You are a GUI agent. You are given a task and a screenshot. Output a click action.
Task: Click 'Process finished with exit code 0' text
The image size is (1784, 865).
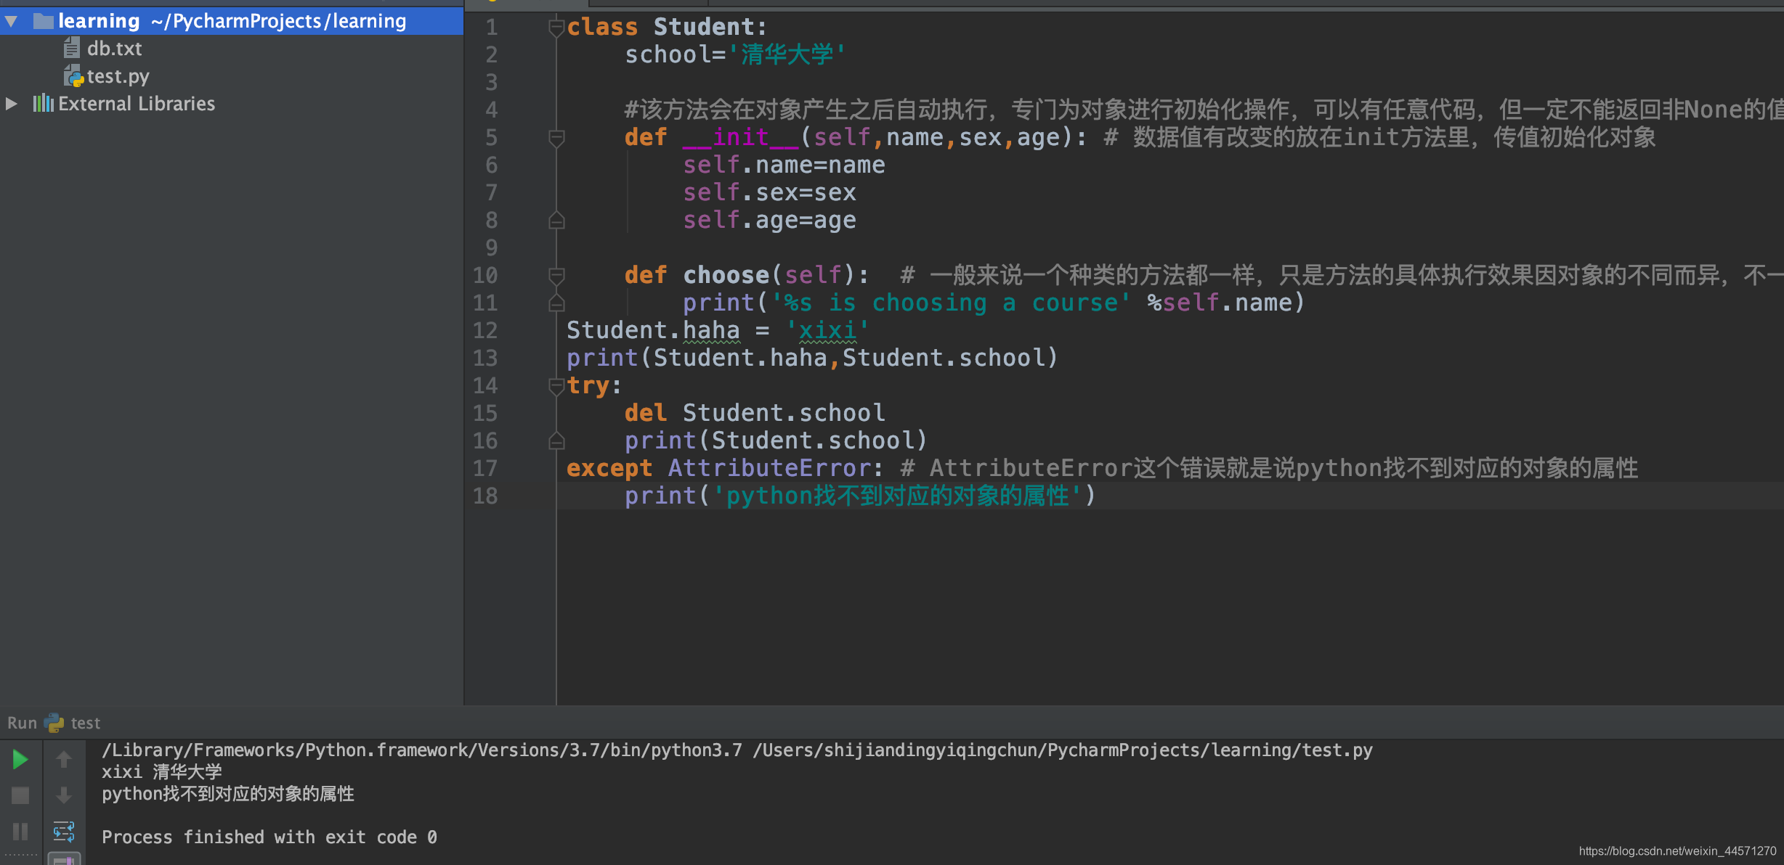(x=269, y=837)
